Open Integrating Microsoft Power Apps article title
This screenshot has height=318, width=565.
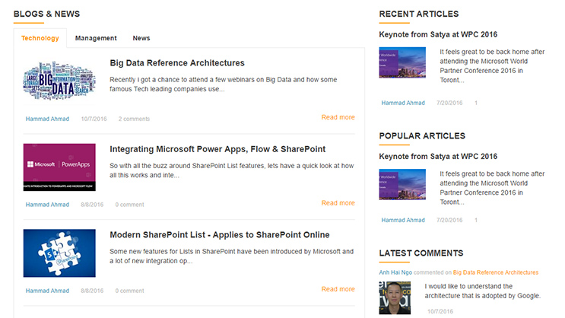(217, 149)
